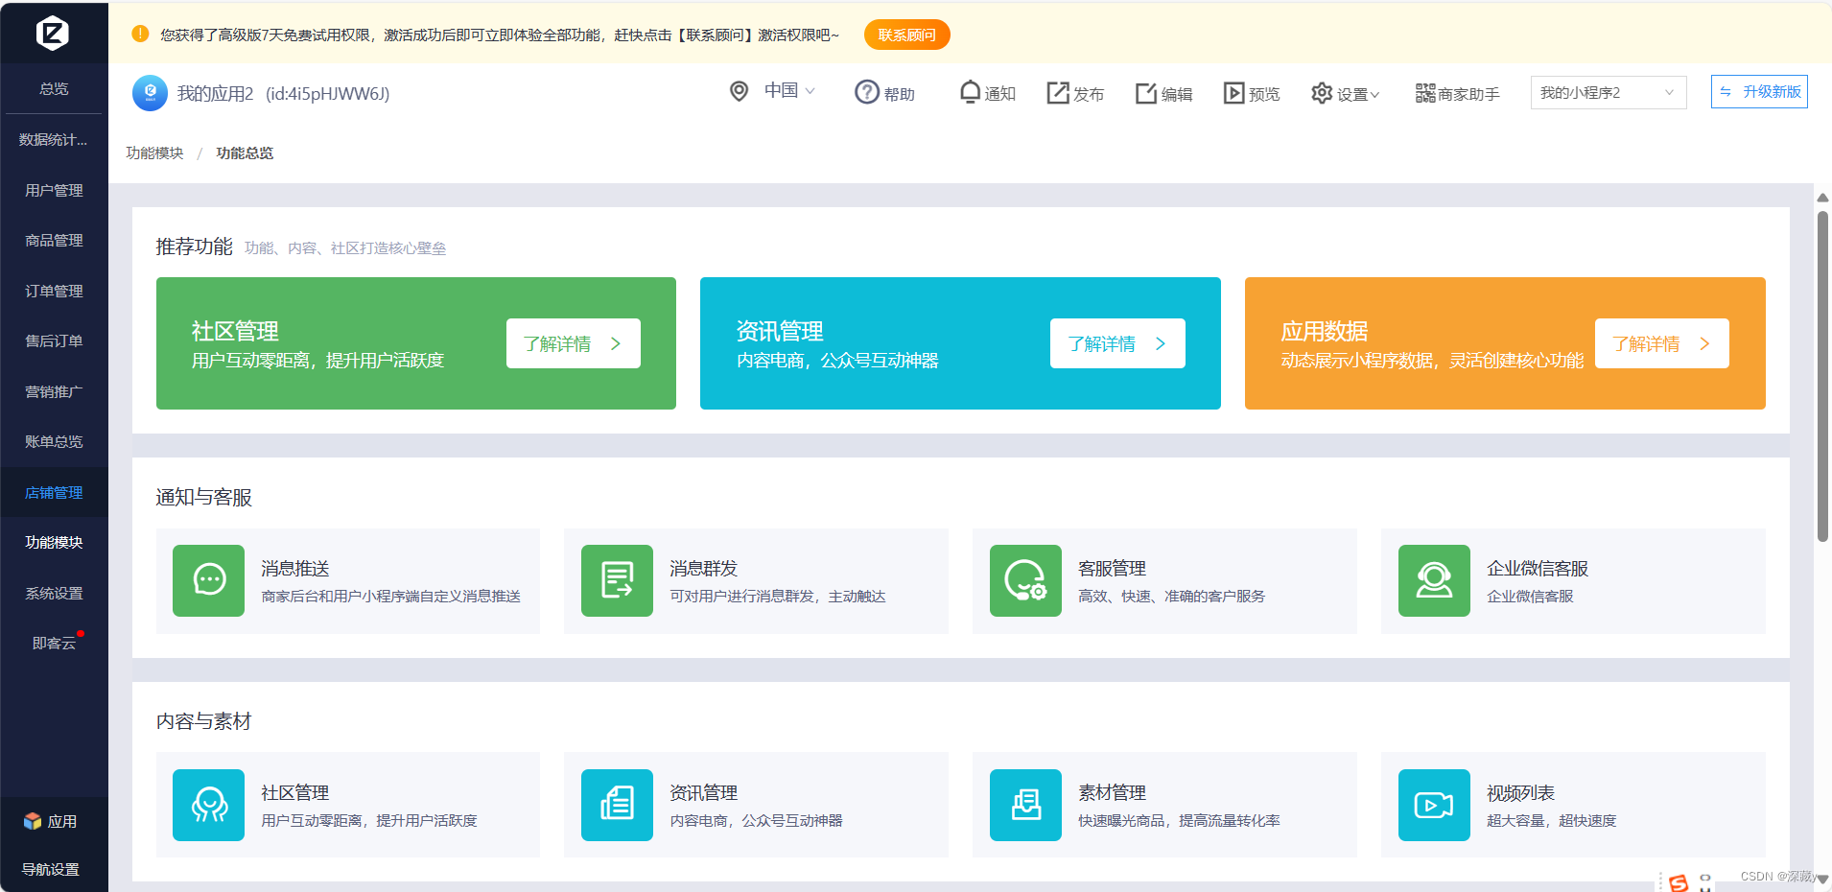Image resolution: width=1832 pixels, height=892 pixels.
Task: Click the 社区管理 blue community icon
Action: pos(209,805)
